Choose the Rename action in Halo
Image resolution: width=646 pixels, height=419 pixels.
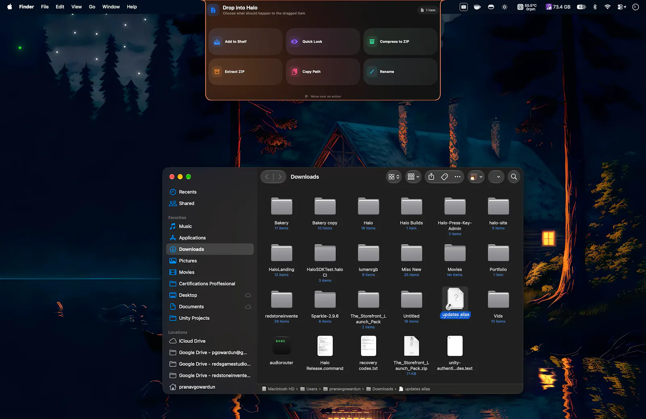pyautogui.click(x=401, y=72)
